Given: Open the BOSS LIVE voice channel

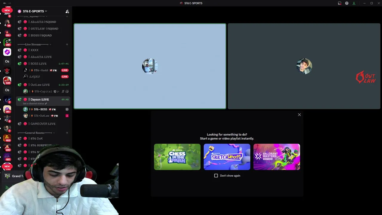Looking at the screenshot, I should click(x=43, y=64).
